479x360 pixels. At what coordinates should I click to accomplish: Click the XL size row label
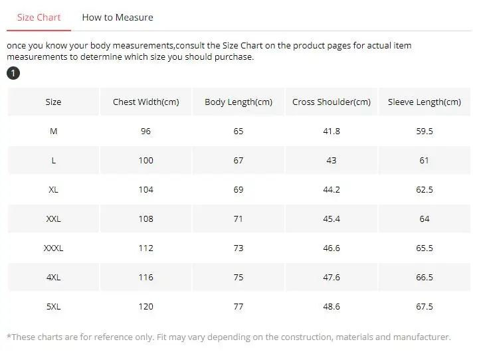coord(53,189)
